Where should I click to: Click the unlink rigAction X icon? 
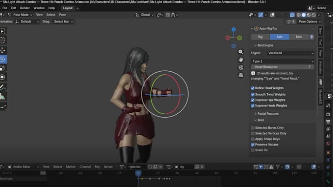pyautogui.click(x=161, y=167)
